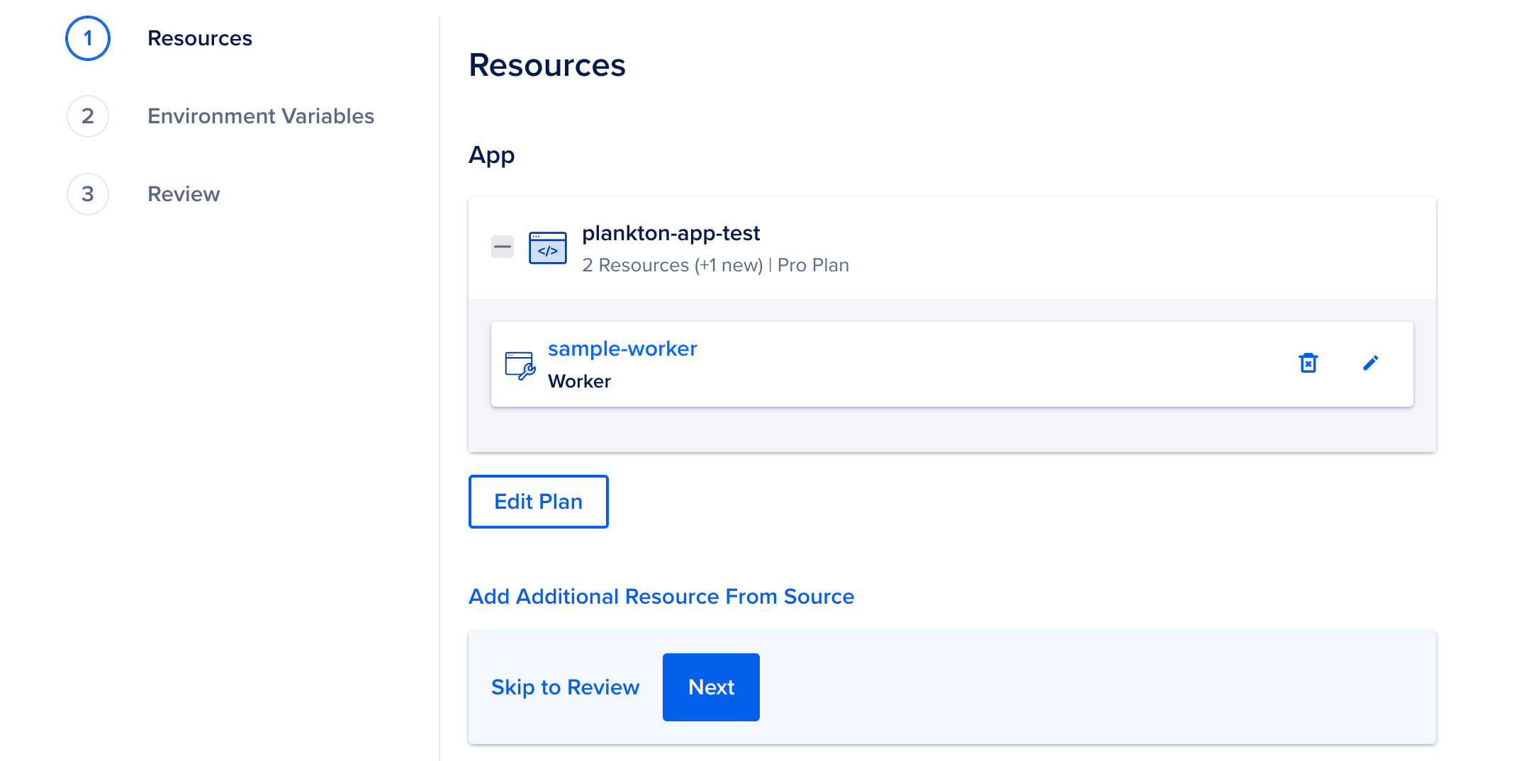Click the '2 Resources (+1 new) | Pro Plan' text
The height and width of the screenshot is (761, 1514).
(716, 265)
